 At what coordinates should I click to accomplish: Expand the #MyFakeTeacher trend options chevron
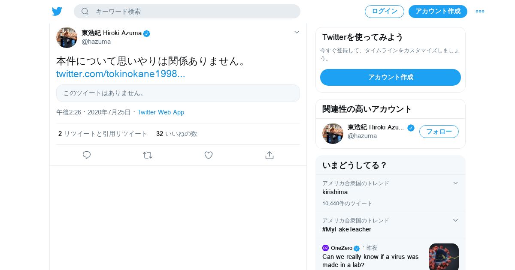click(x=456, y=220)
